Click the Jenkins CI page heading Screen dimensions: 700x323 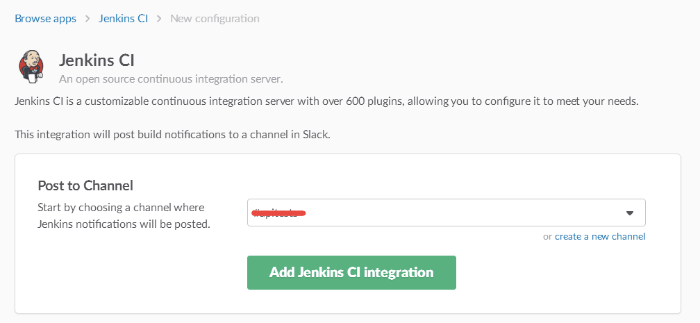[x=97, y=60]
